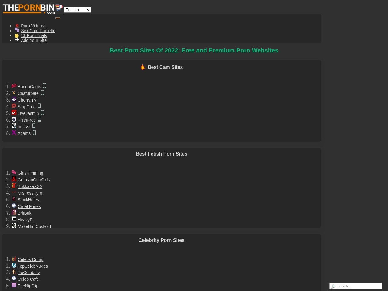This screenshot has height=291, width=388.
Task: Open the ImLive link
Action: [24, 127]
